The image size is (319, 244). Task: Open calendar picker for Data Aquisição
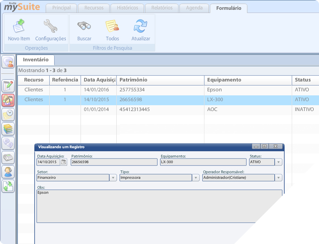[64, 162]
